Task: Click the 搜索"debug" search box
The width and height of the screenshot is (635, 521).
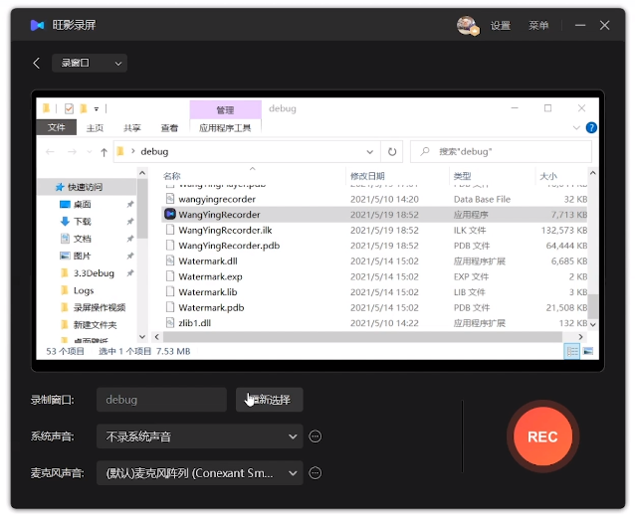Action: (x=501, y=152)
